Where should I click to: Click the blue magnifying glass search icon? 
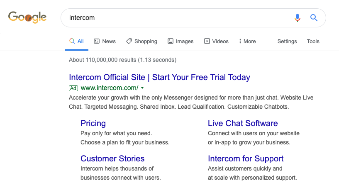click(x=314, y=18)
